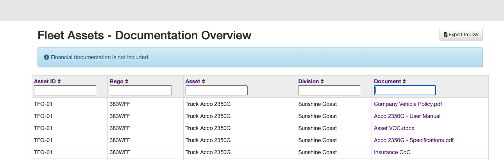504x160 pixels.
Task: Select 383WFF in Company Vehicle Policy row
Action: pos(120,104)
